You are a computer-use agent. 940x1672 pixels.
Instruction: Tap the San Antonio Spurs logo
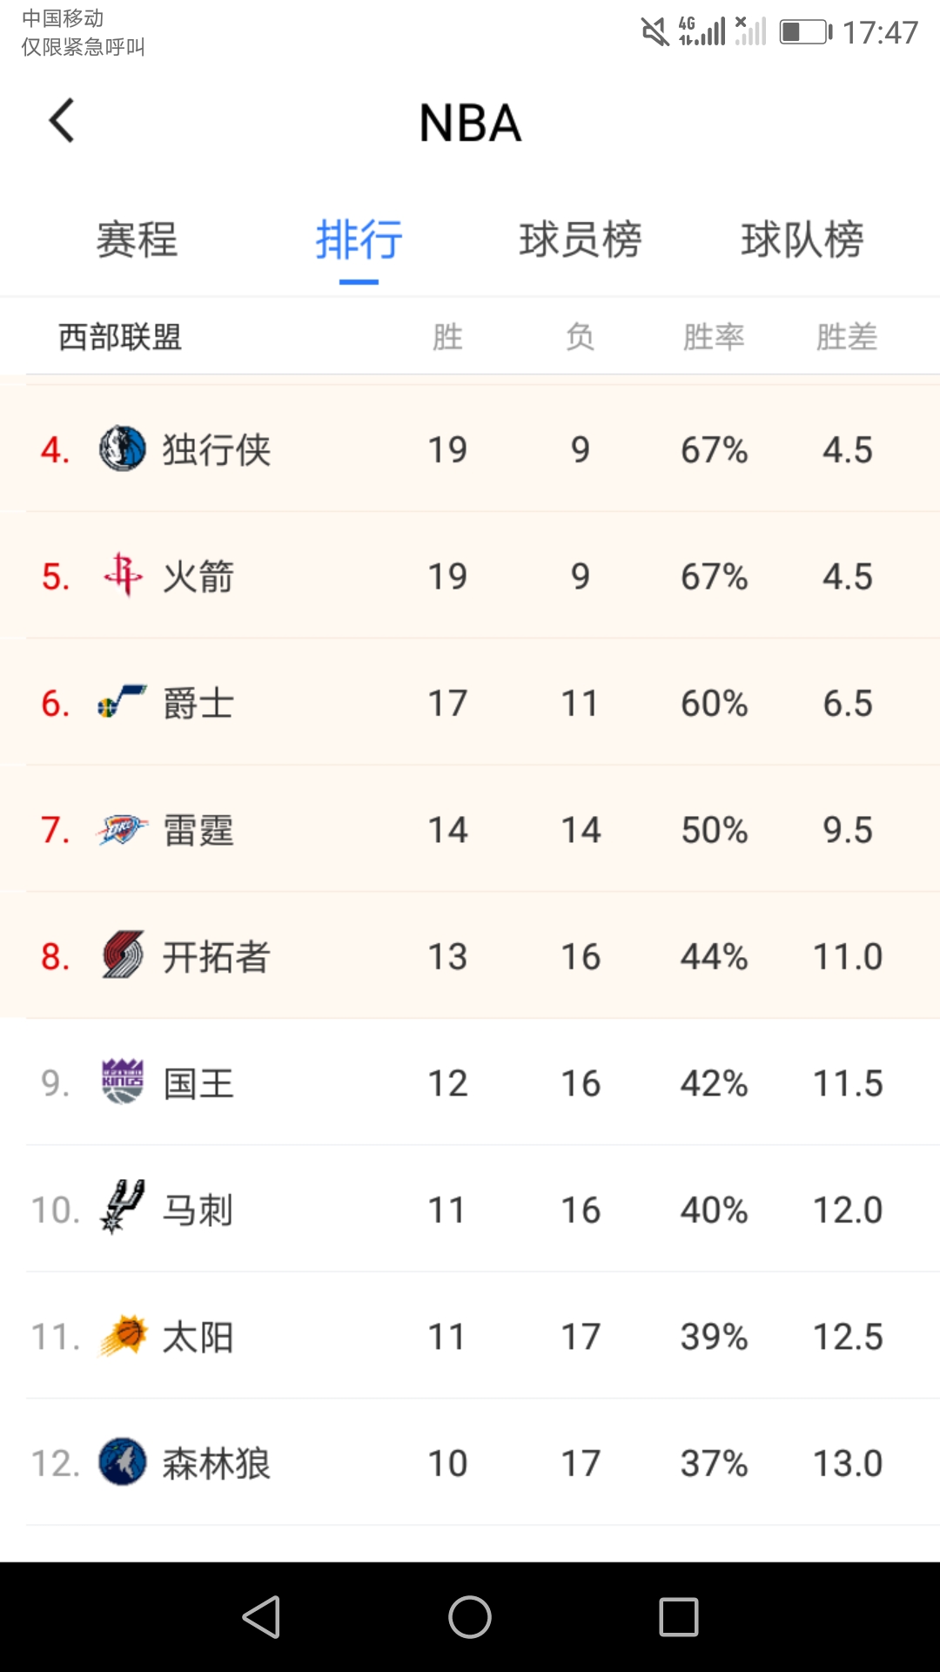122,1209
